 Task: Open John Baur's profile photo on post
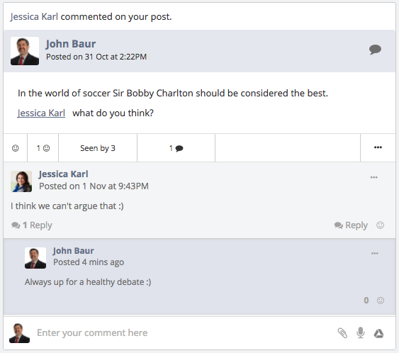25,51
